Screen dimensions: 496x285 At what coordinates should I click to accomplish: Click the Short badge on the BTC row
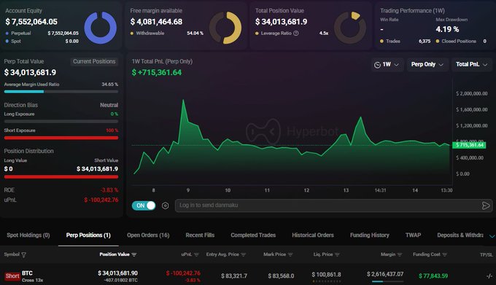pos(12,276)
